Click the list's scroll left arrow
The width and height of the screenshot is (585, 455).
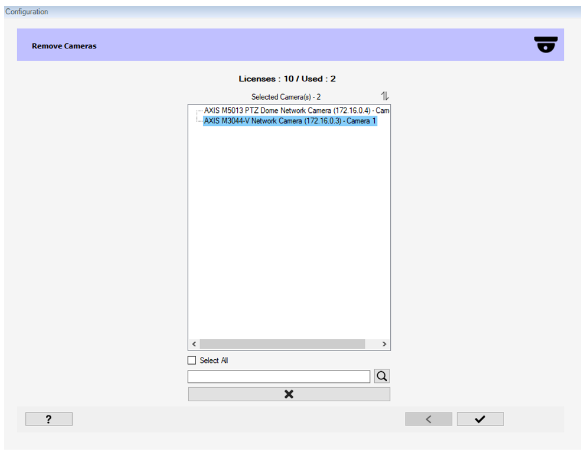(194, 344)
